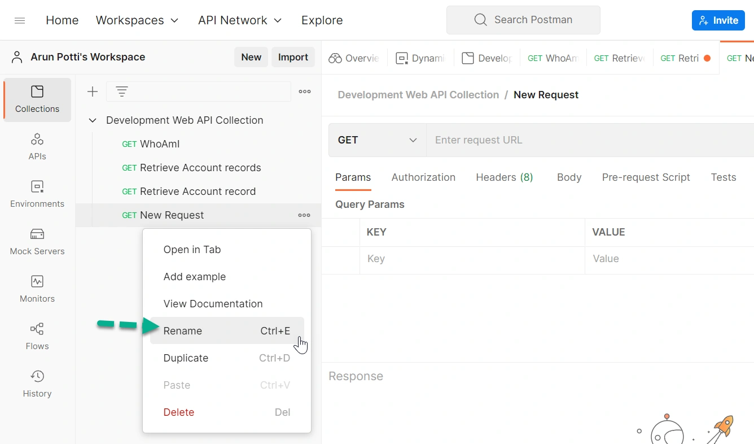
Task: Choose Open in Tab from context menu
Action: (x=227, y=250)
